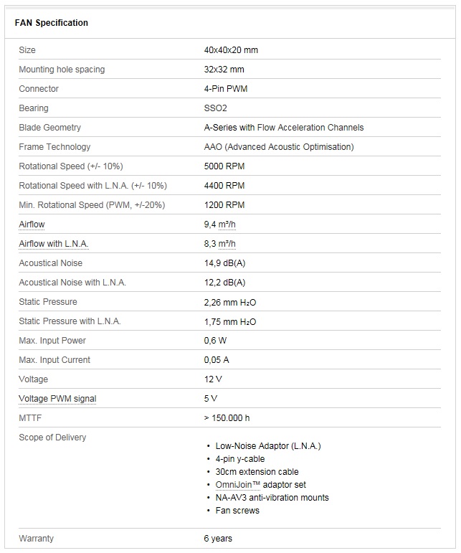Viewport: 461px width, 553px height.
Task: Click the NA-AV3 anti-vibration mounts item
Action: click(x=272, y=498)
